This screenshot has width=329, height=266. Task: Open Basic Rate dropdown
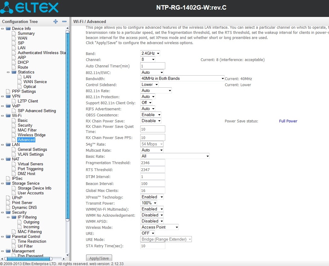pos(175,156)
